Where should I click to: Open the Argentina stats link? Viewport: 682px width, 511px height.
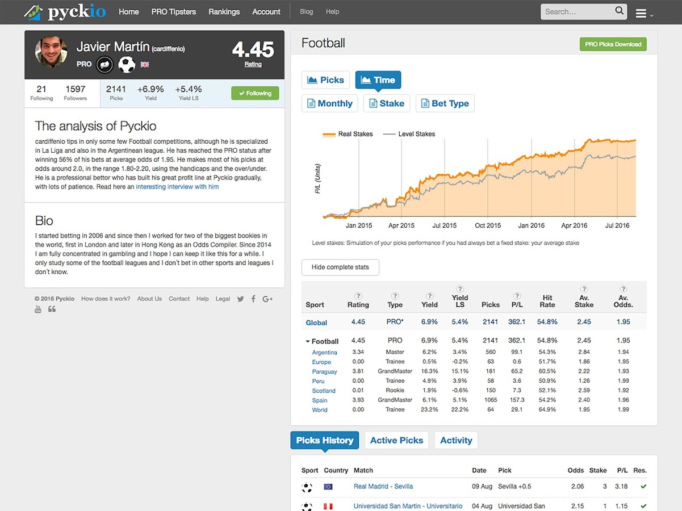pos(325,353)
